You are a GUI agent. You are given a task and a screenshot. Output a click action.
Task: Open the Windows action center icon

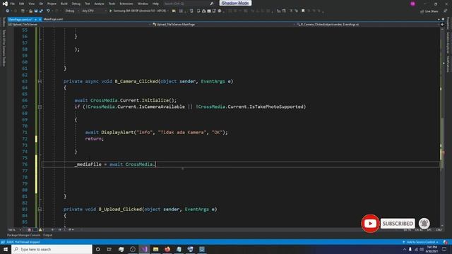(x=444, y=249)
